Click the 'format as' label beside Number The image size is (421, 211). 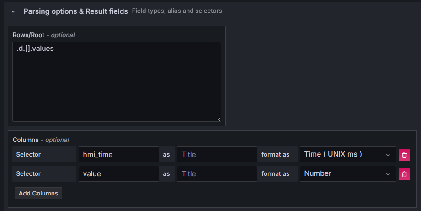pyautogui.click(x=275, y=174)
